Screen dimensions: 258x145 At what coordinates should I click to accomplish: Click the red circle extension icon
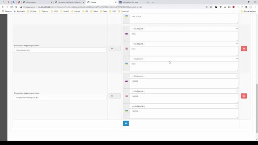tap(233, 7)
